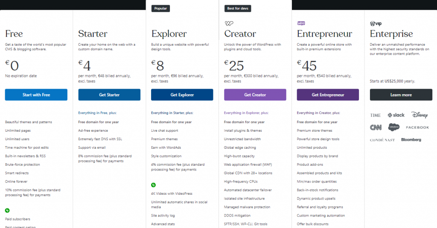Click the green Jetpack icon in Explorer column

click(x=153, y=185)
